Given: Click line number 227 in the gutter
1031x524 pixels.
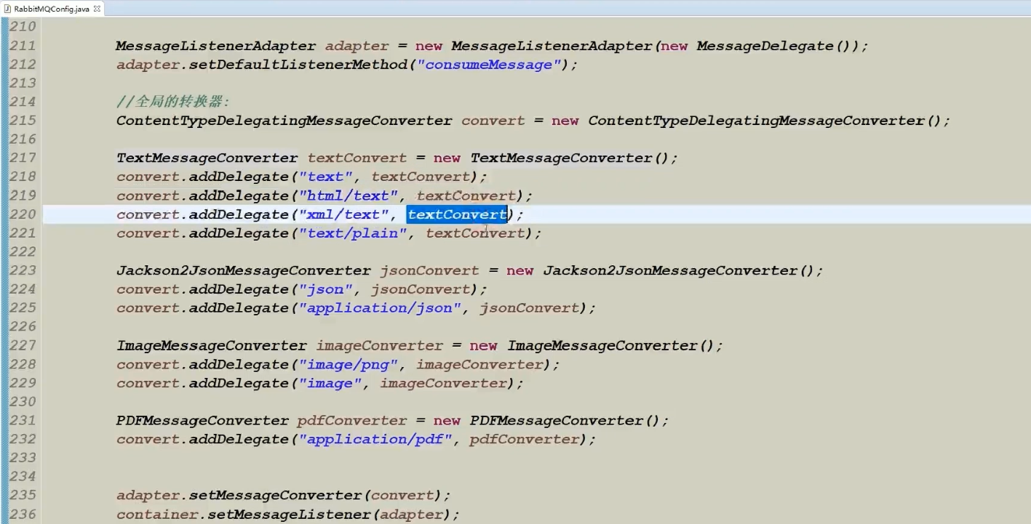Looking at the screenshot, I should [x=22, y=345].
